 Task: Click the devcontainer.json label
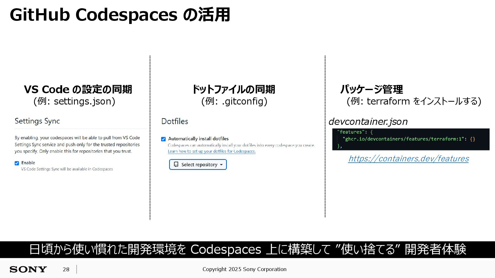(368, 121)
